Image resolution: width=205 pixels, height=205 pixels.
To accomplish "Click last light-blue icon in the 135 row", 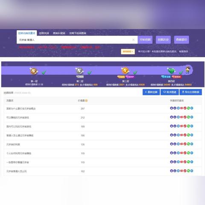I will pyautogui.click(x=192, y=144).
